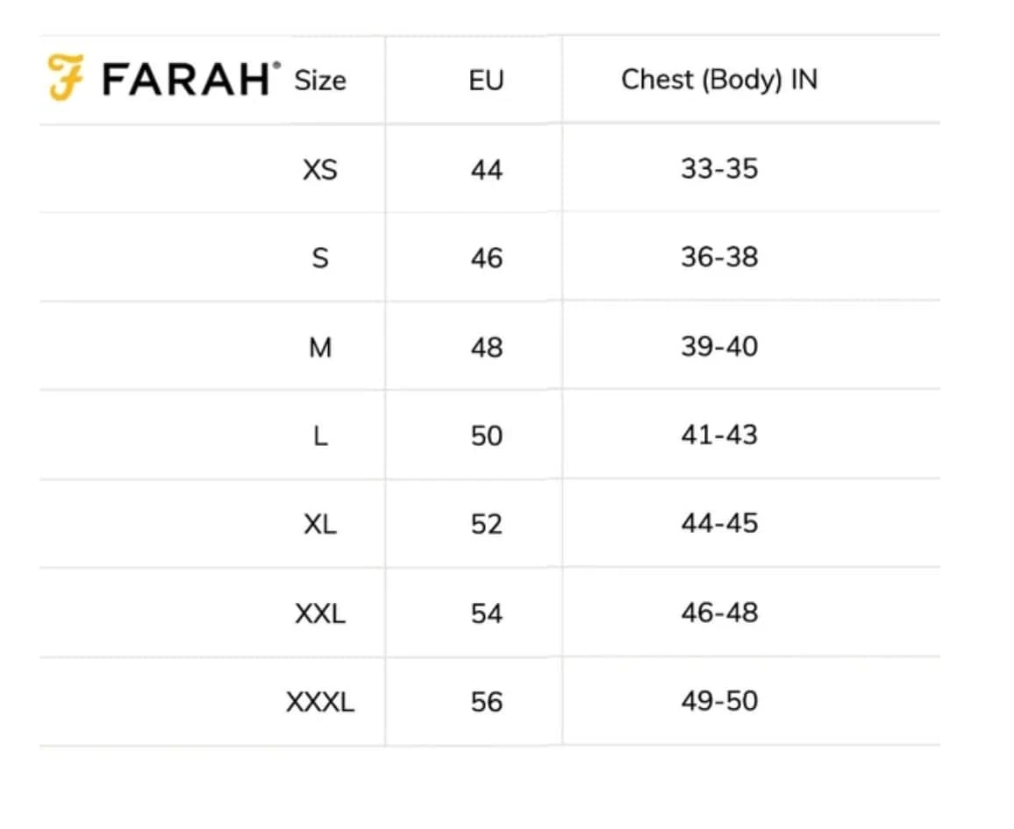Select the L size cell
Viewport: 1014px width, 829px height.
pyautogui.click(x=320, y=436)
